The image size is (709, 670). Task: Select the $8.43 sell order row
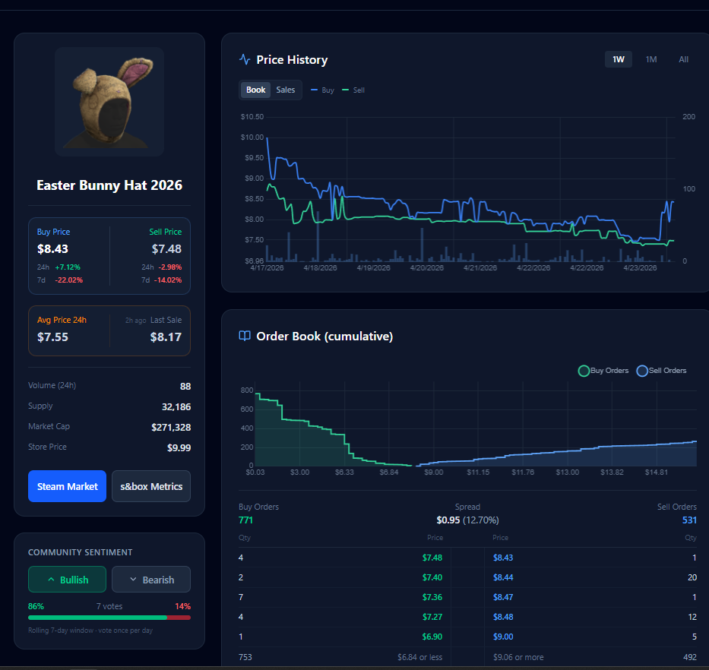pos(590,558)
